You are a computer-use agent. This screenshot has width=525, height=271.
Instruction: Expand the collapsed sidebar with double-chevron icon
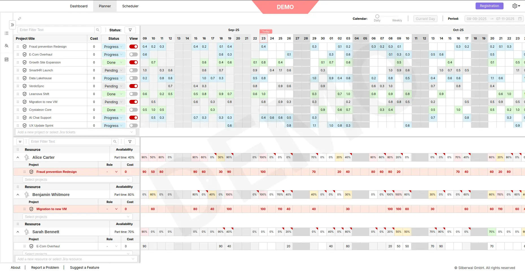click(x=12, y=25)
